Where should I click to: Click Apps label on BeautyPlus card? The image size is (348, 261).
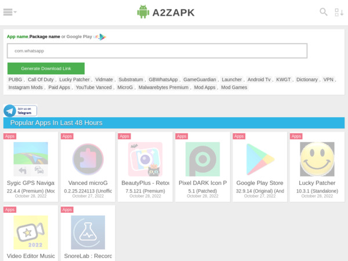(x=124, y=136)
